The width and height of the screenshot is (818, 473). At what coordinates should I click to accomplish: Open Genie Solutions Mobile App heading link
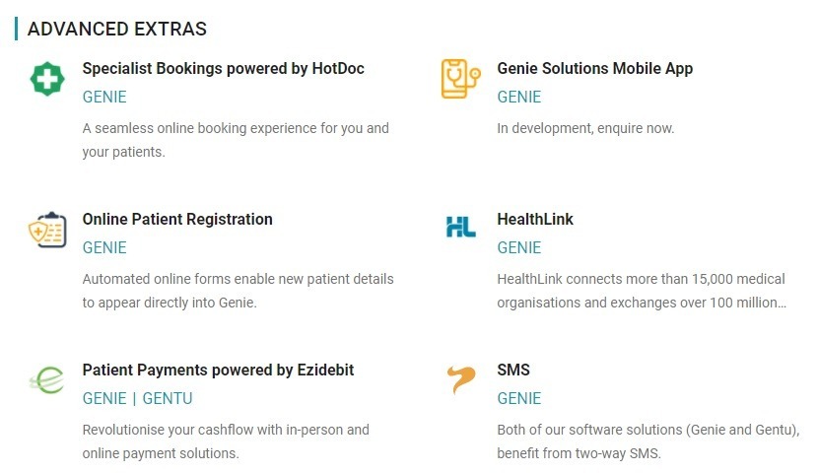[594, 68]
